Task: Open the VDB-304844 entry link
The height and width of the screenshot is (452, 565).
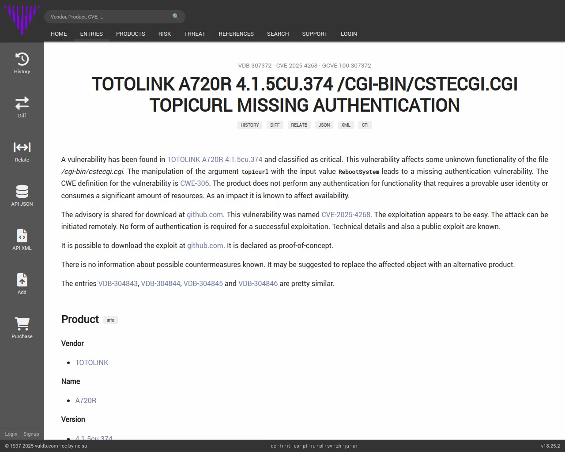Action: [x=161, y=283]
